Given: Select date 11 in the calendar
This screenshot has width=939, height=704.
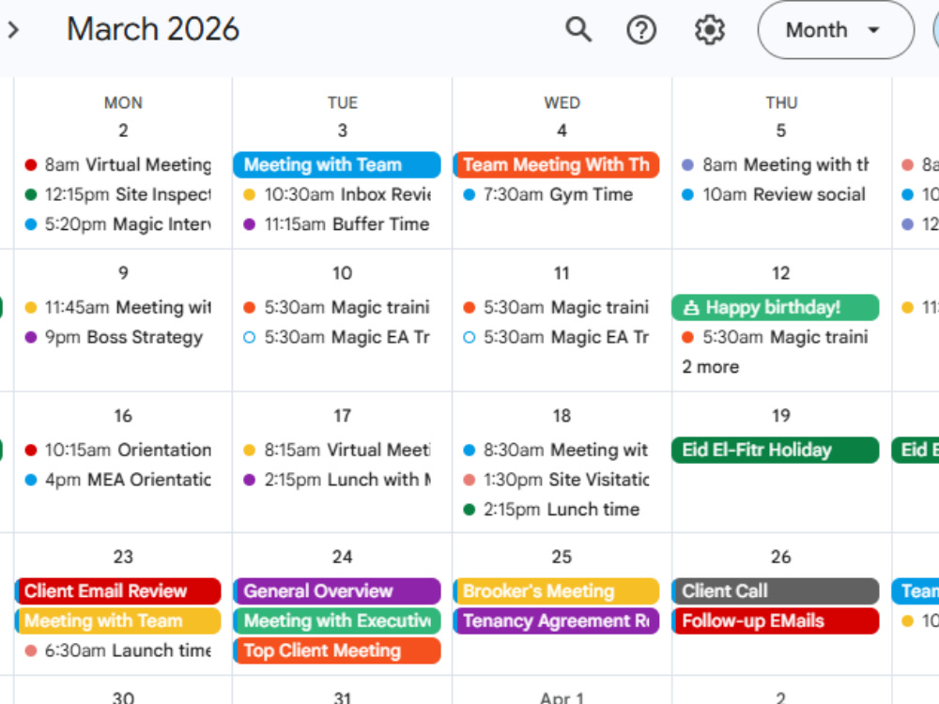Looking at the screenshot, I should coord(562,273).
